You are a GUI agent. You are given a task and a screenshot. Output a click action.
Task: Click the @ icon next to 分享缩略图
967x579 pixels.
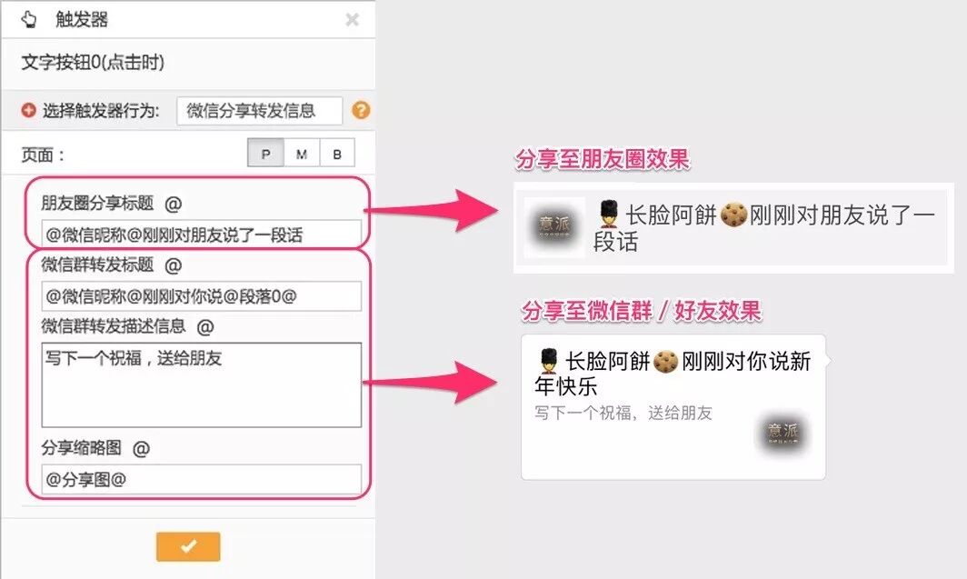pyautogui.click(x=141, y=448)
